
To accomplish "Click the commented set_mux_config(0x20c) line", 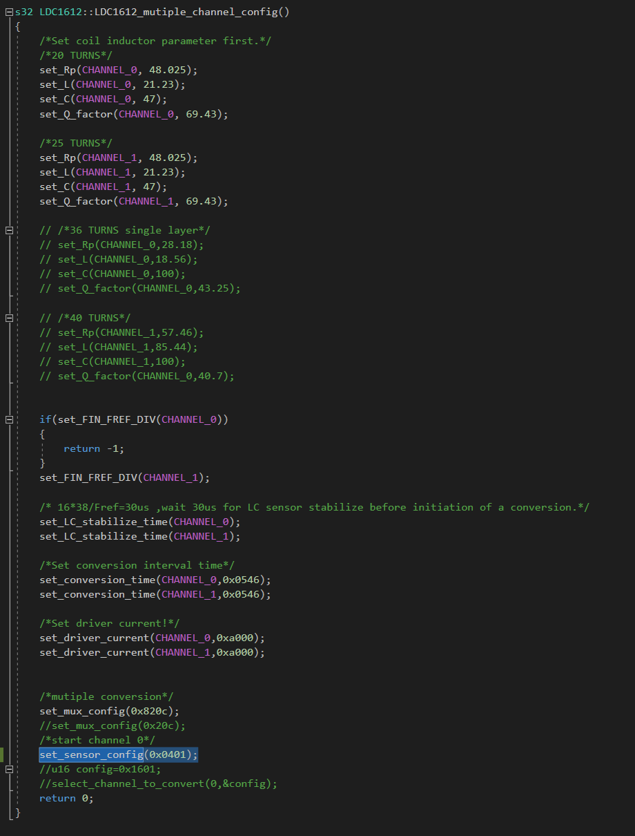I will [x=113, y=725].
